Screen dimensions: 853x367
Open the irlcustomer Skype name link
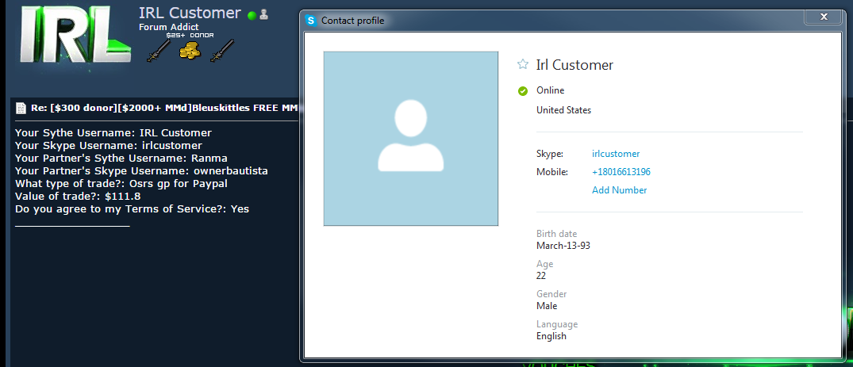[616, 154]
